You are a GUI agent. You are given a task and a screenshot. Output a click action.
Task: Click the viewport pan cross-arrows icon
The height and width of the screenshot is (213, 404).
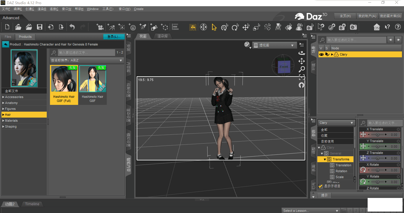point(302,61)
